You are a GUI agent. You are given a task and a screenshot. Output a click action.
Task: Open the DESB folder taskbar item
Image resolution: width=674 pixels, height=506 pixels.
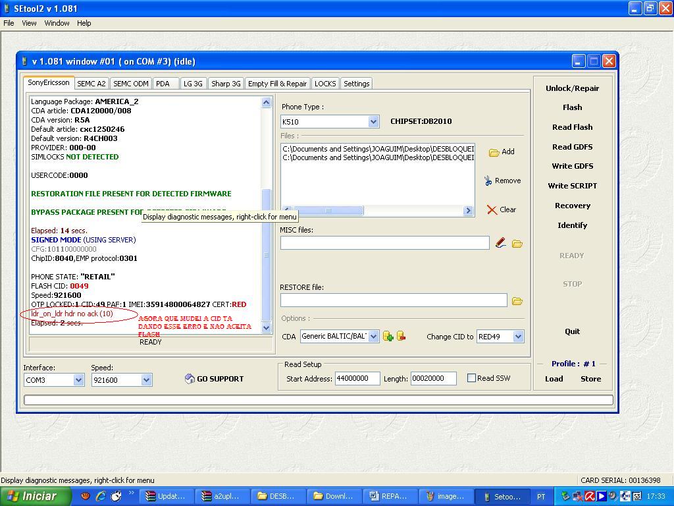pos(278,497)
